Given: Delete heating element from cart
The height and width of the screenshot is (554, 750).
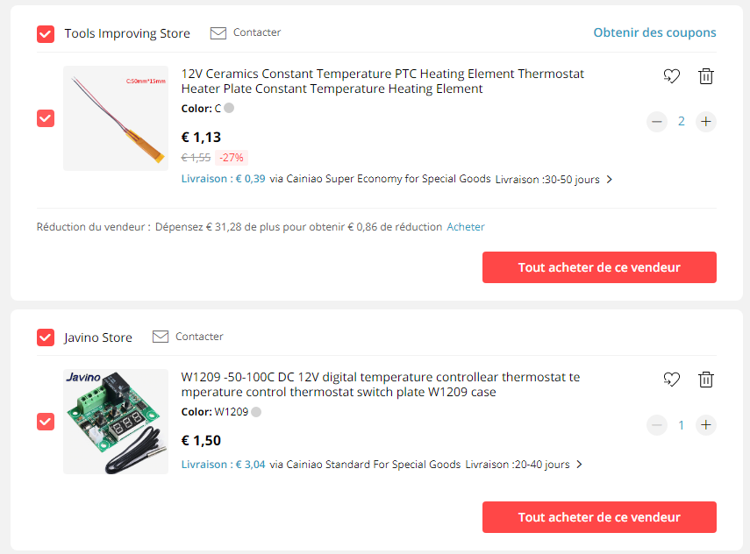Looking at the screenshot, I should pos(706,76).
